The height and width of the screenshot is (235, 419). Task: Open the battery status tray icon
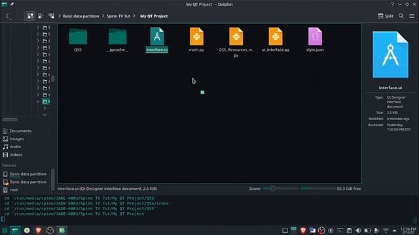(367, 230)
